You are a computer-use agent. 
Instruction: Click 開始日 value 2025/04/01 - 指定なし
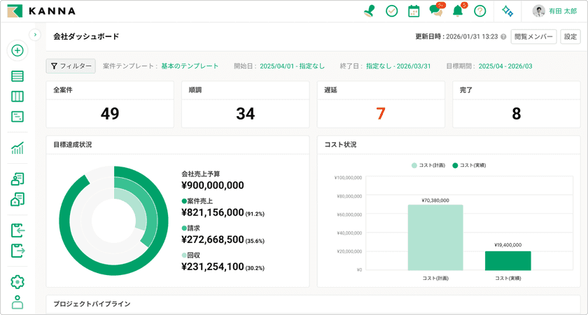click(292, 66)
